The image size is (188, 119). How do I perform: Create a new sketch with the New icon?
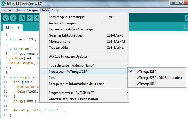[22, 18]
